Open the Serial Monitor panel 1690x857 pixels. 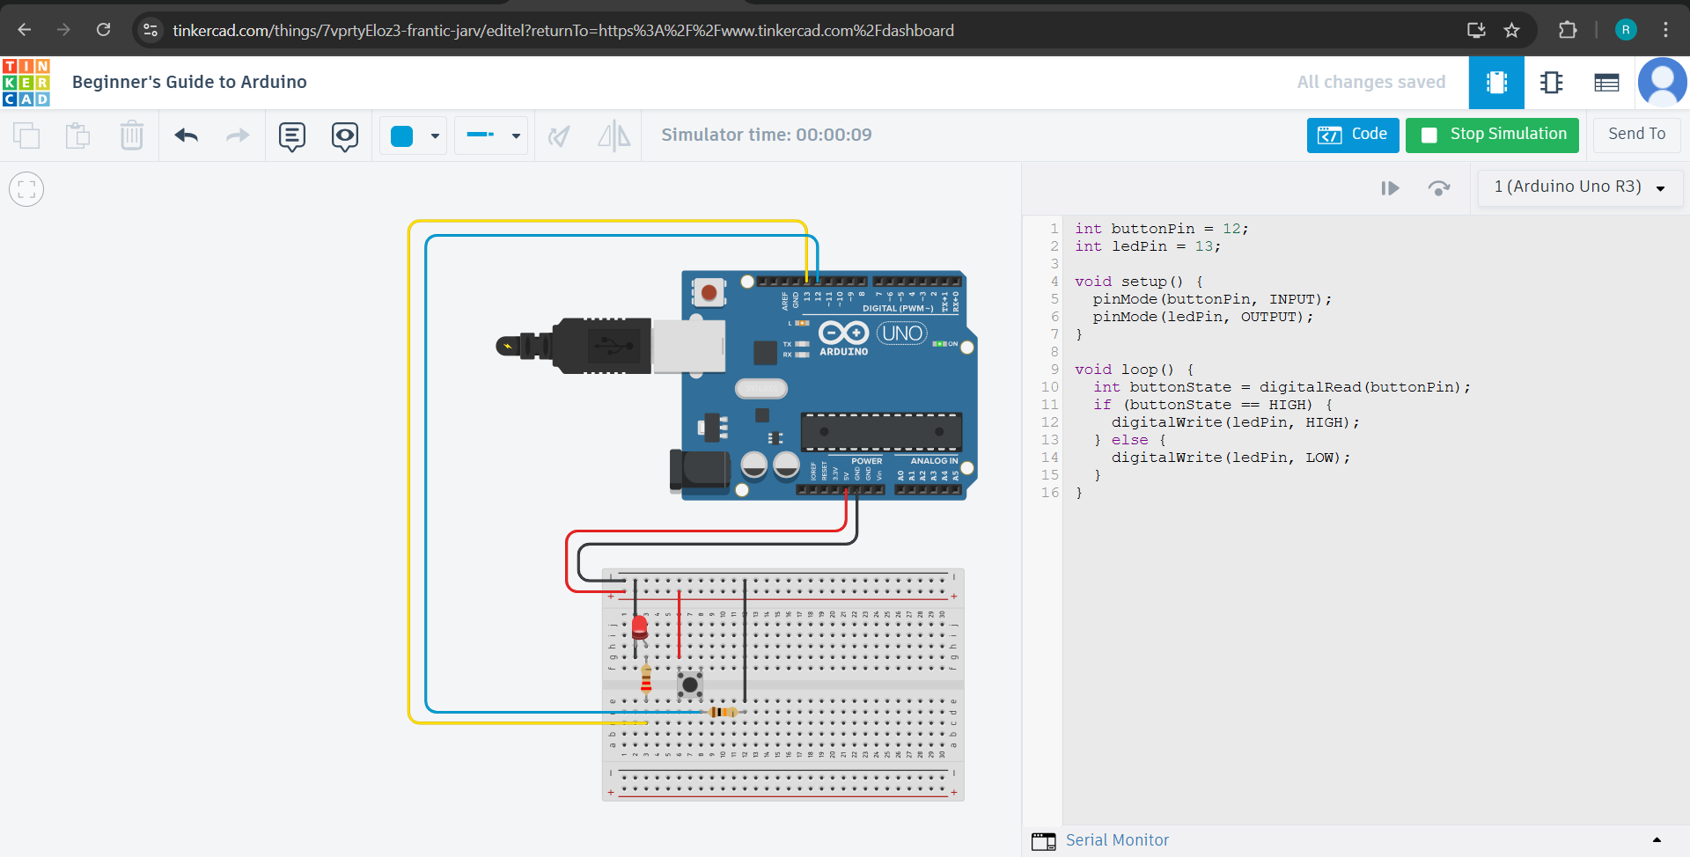point(1117,840)
